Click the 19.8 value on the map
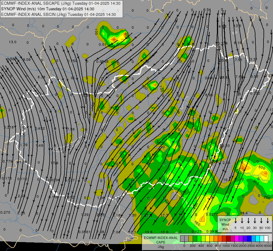The height and width of the screenshot is (251, 273). point(149,232)
